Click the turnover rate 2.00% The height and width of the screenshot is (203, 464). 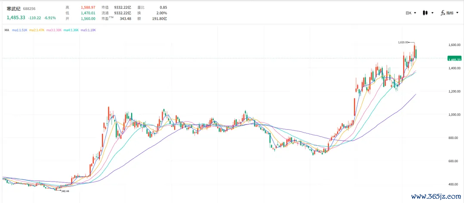(x=162, y=13)
